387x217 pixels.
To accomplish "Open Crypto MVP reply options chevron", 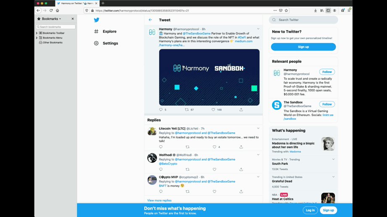I will [x=258, y=177].
